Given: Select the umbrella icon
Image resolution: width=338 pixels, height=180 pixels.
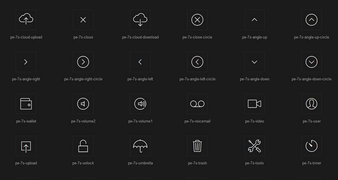Looking at the screenshot, I should click(x=140, y=146).
